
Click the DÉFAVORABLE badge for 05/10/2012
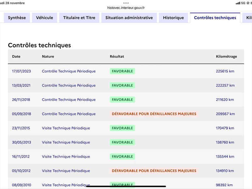pos(154,171)
